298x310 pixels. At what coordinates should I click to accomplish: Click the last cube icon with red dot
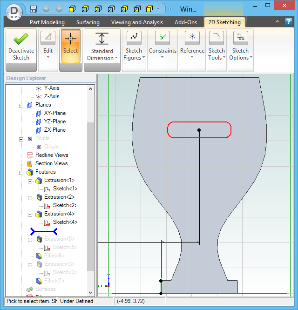tap(149, 9)
